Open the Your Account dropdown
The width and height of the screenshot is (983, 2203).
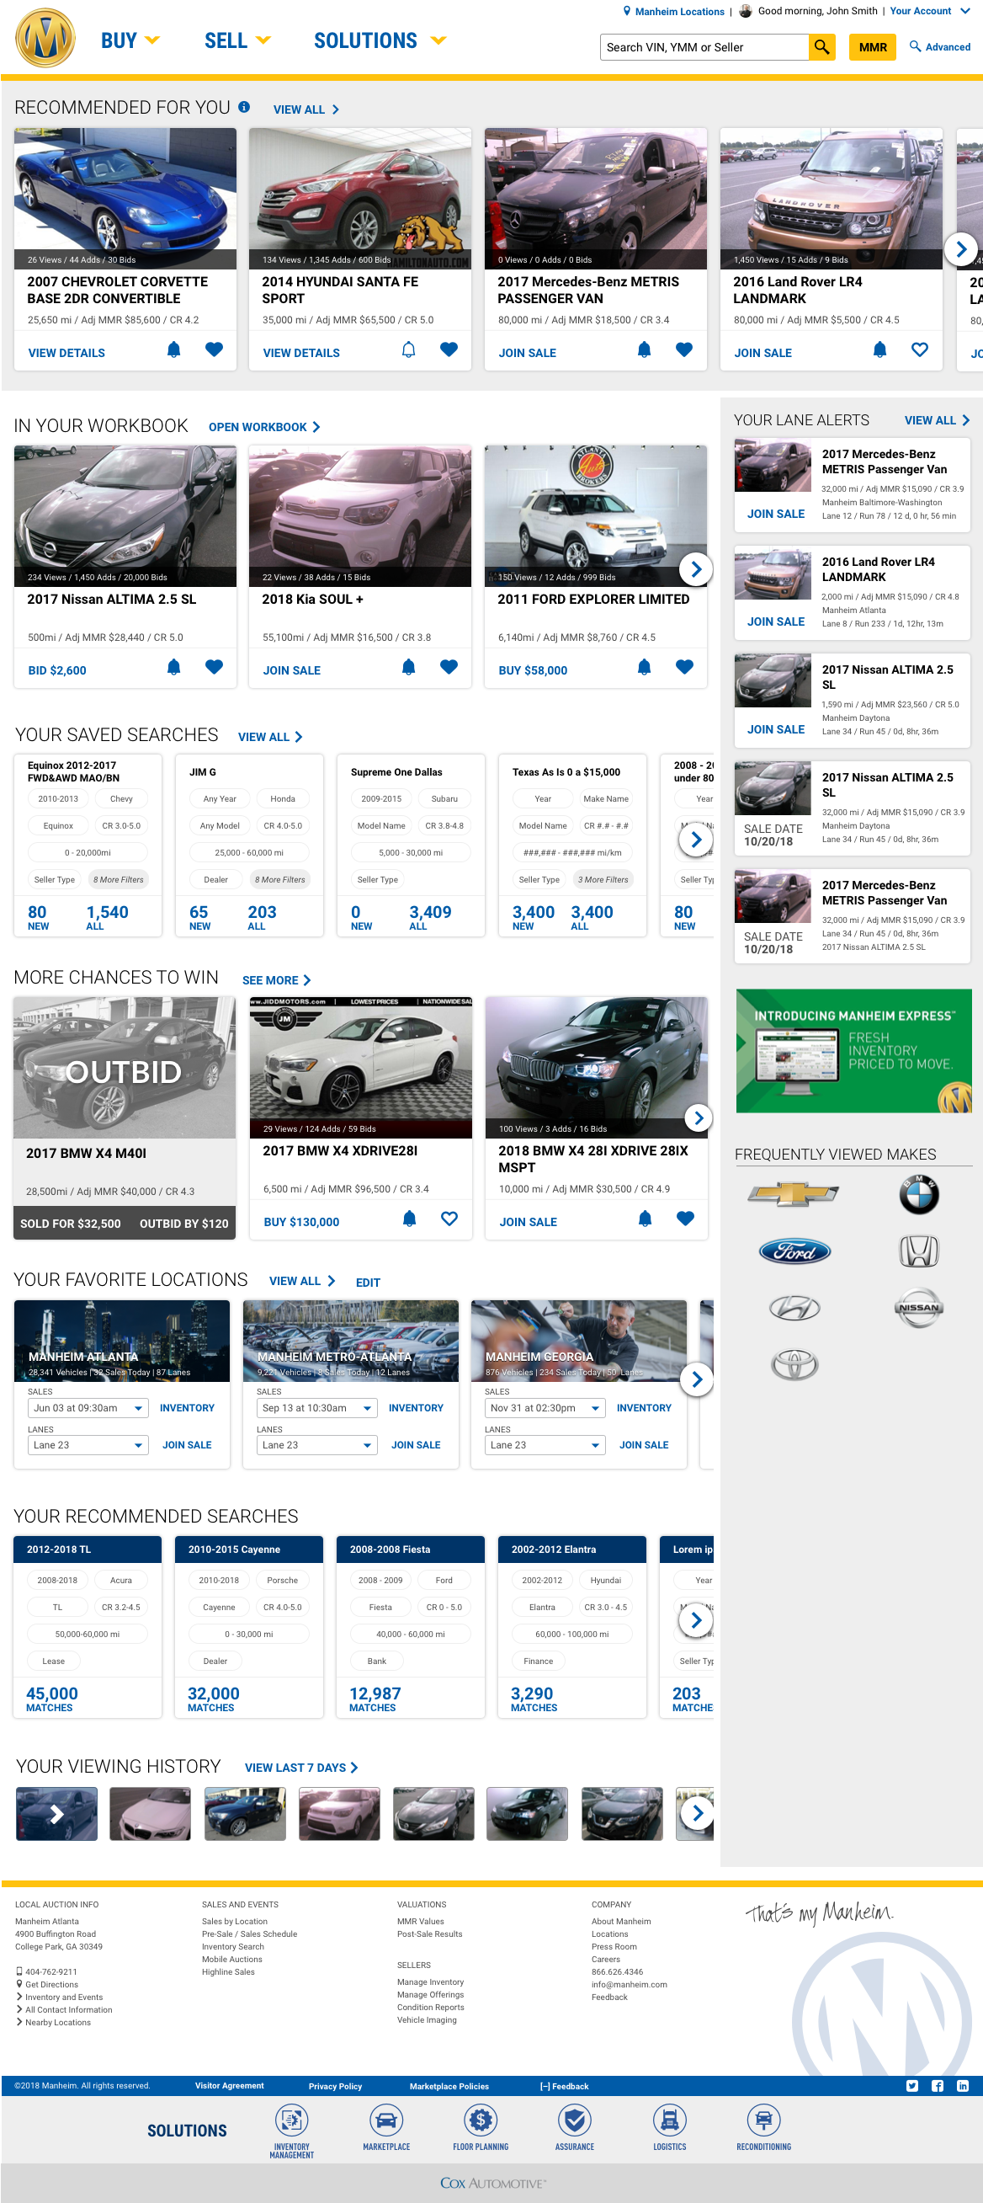point(929,11)
